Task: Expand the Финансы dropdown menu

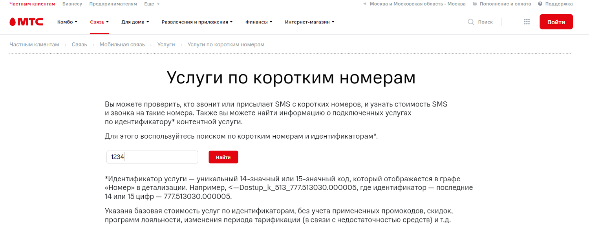Action: click(259, 22)
